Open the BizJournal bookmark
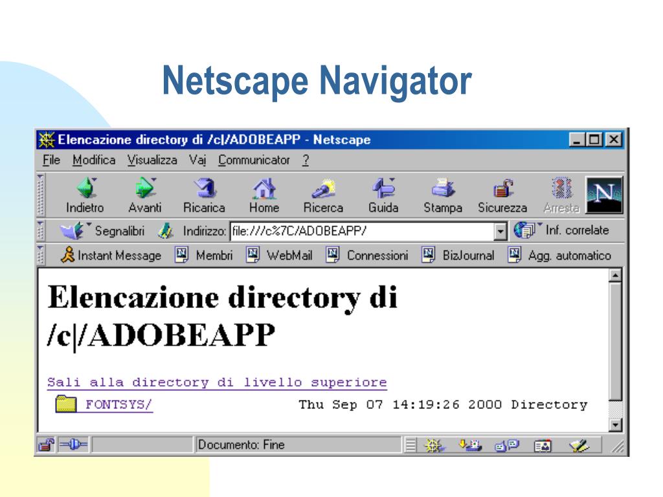 [x=458, y=255]
